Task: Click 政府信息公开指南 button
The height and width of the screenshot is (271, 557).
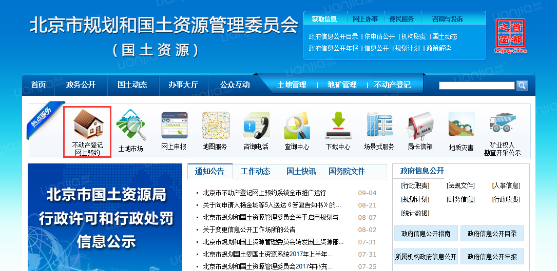Action: (x=426, y=234)
